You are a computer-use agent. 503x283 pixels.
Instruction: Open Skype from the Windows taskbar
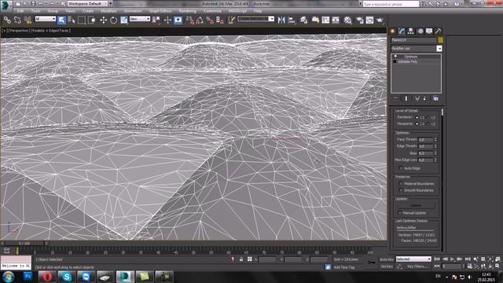(67, 277)
